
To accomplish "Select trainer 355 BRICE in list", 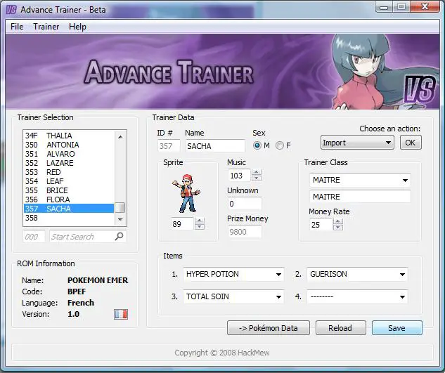I will tap(69, 190).
